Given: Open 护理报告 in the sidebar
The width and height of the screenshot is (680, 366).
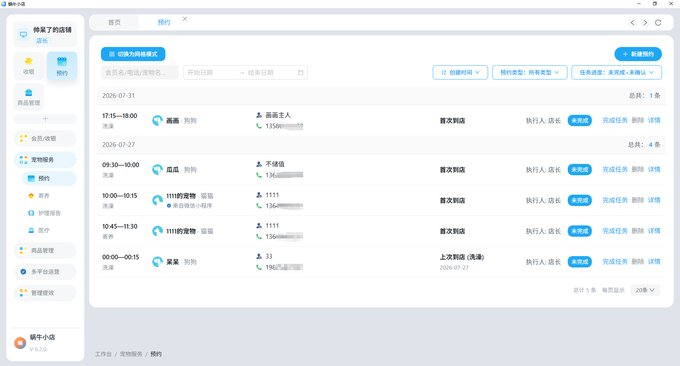Looking at the screenshot, I should tap(49, 213).
